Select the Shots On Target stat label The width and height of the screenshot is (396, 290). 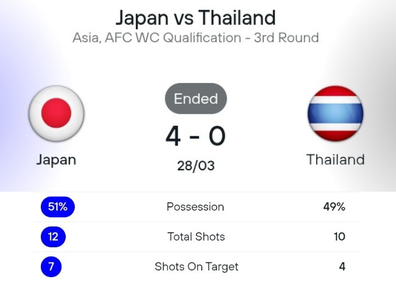pos(196,267)
